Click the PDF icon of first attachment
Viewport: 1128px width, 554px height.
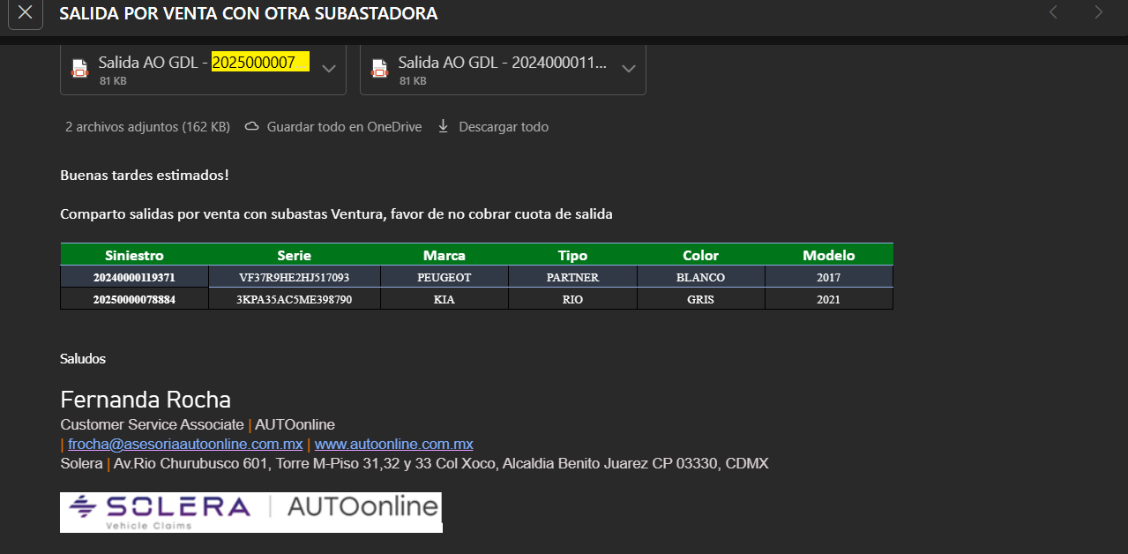[79, 69]
